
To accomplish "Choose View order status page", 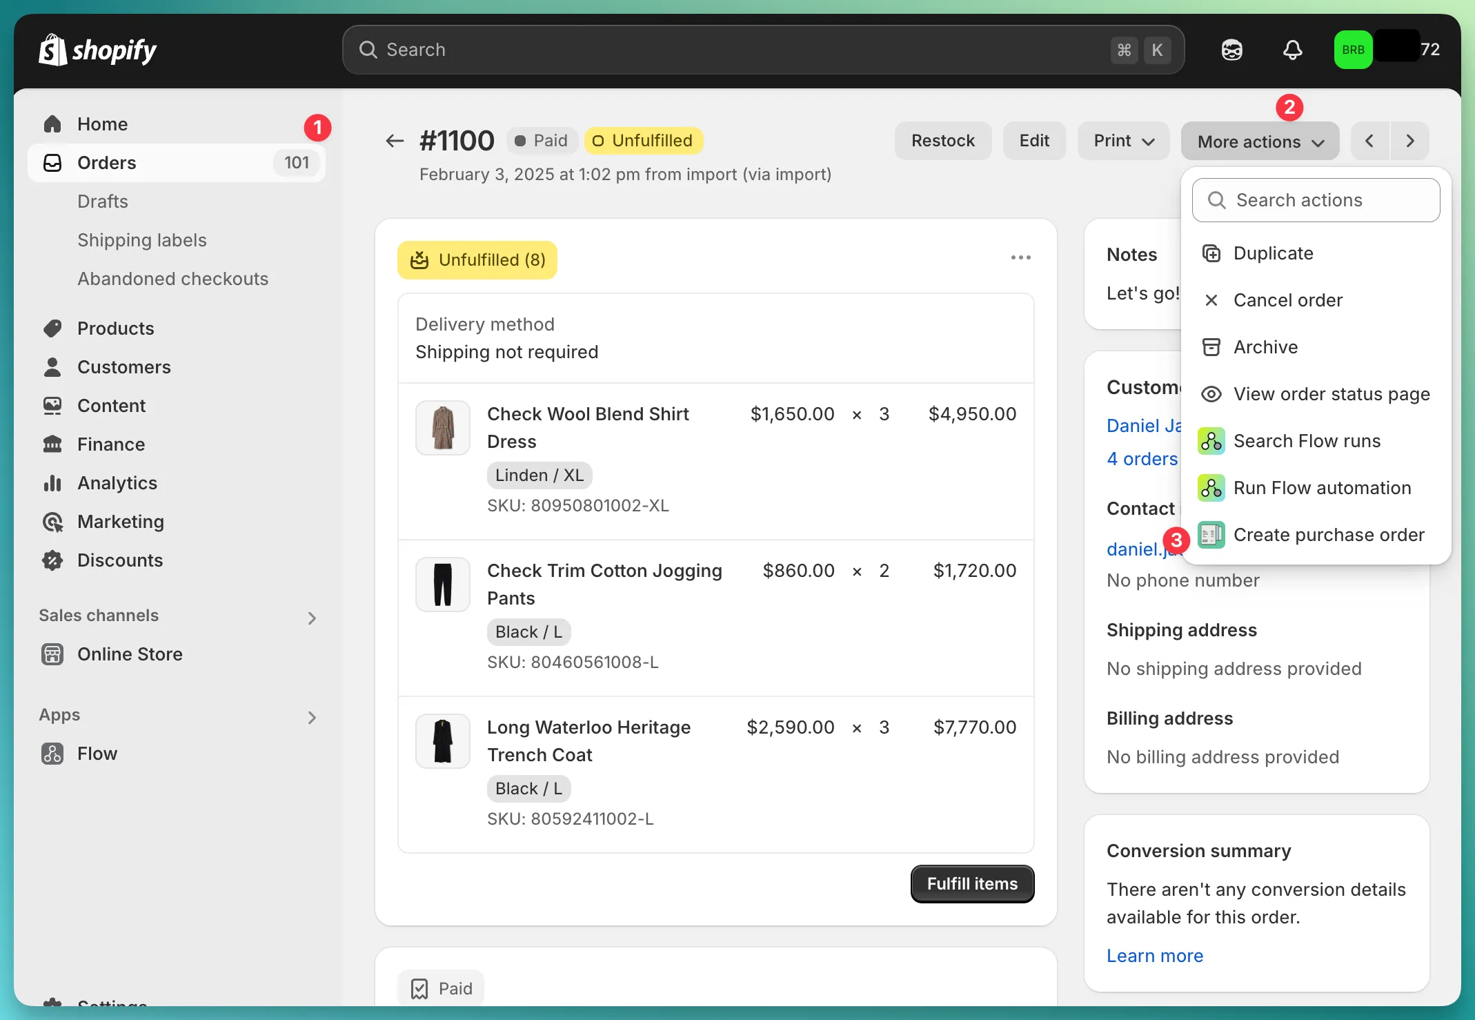I will [x=1316, y=394].
